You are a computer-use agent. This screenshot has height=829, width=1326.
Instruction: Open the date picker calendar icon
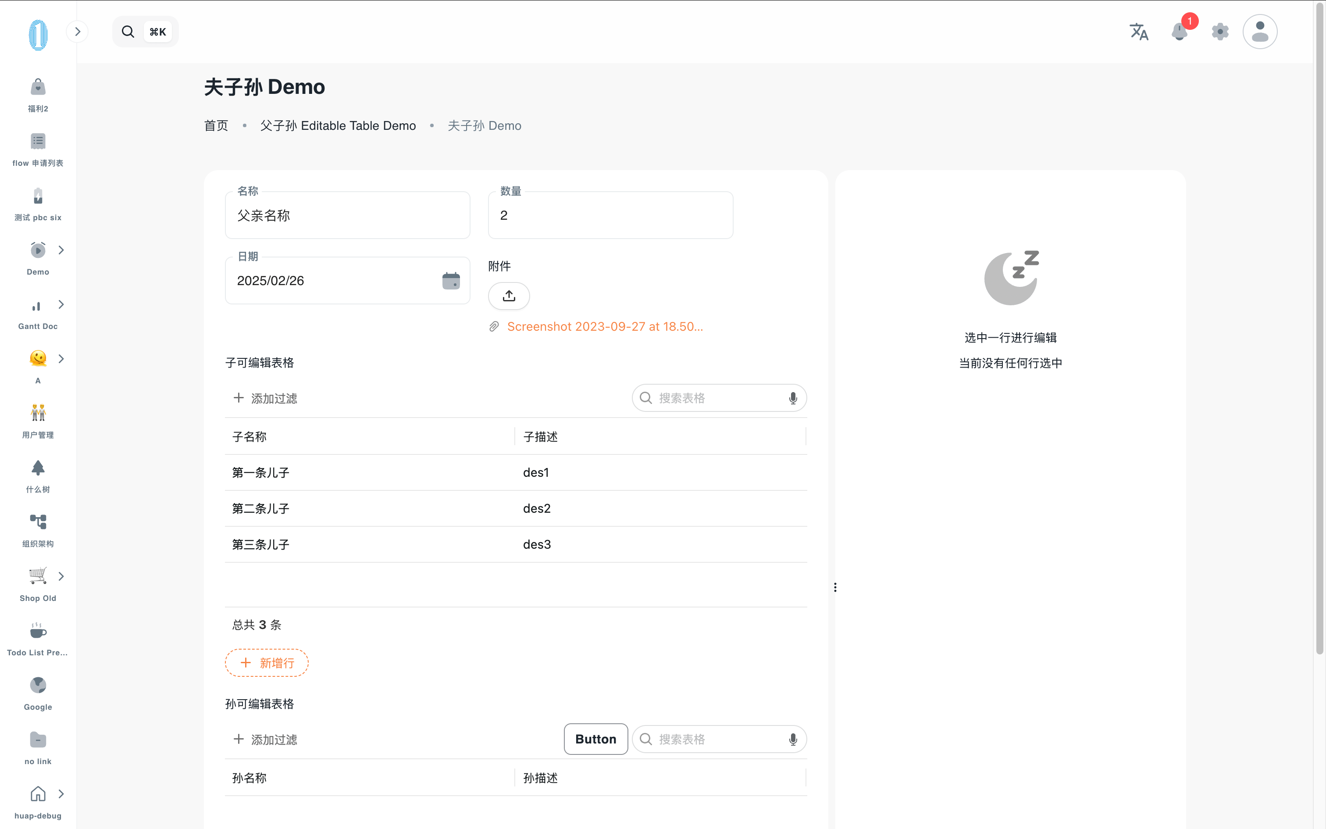[451, 281]
